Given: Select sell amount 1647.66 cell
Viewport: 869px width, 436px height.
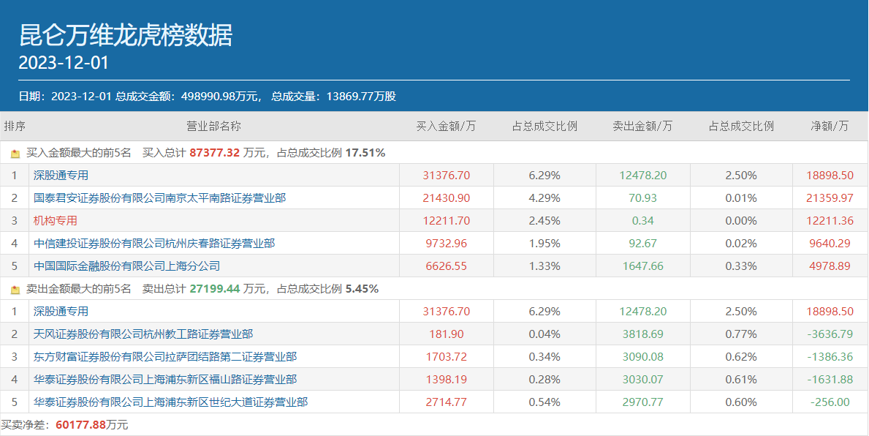Looking at the screenshot, I should click(x=643, y=266).
